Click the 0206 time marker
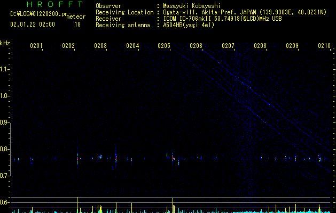This screenshot has width=336, height=213. (196, 45)
